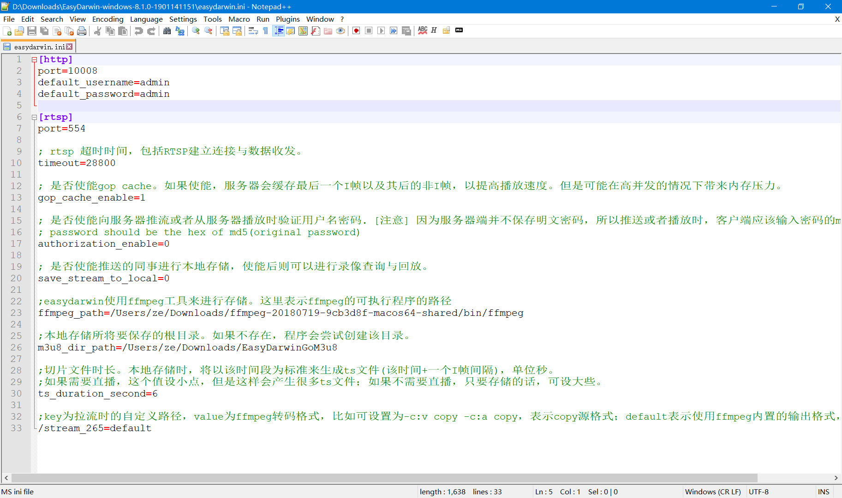Viewport: 842px width, 498px height.
Task: Toggle Show All Characters with the pilcrow icon
Action: click(x=265, y=30)
